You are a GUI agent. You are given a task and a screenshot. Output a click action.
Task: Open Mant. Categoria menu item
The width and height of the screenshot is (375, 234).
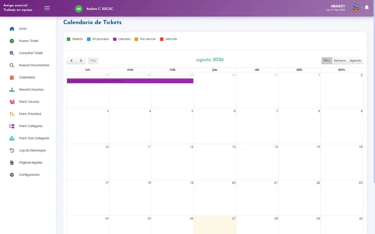31,126
